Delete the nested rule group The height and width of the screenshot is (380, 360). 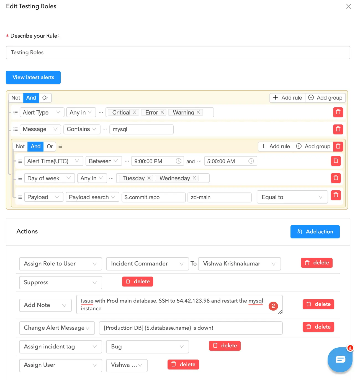(338, 146)
